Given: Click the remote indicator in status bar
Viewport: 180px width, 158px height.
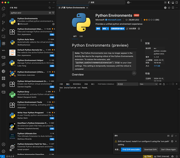Looking at the screenshot, I should coord(3,156).
